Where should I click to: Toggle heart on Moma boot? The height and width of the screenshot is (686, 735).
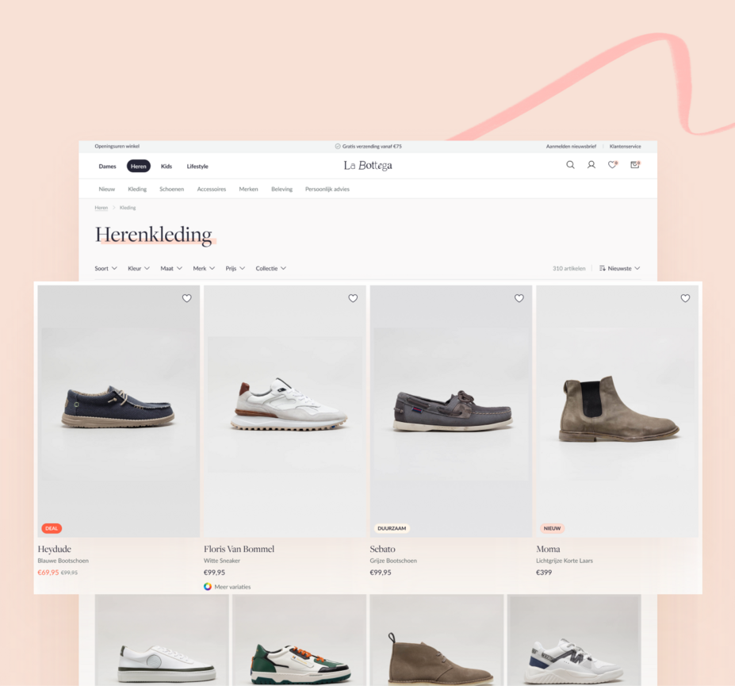click(x=685, y=298)
